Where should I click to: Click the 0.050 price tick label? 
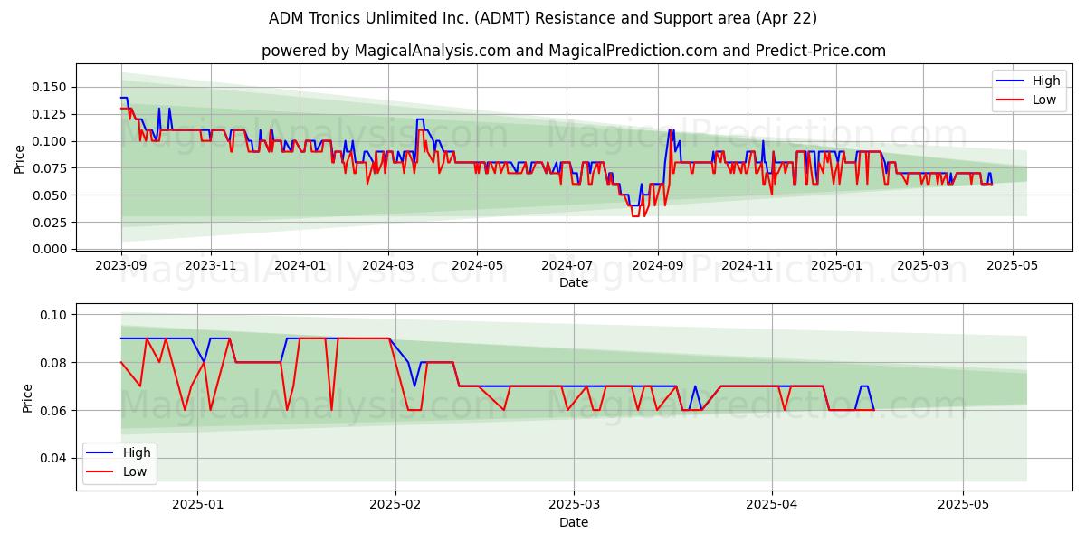[x=49, y=195]
